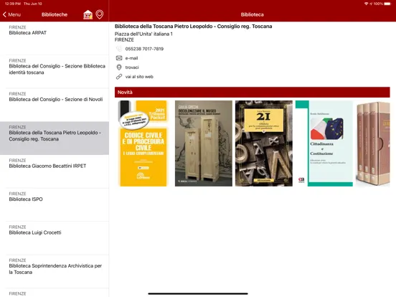The image size is (396, 297).
Task: Go back using the Menu chevron
Action: [11, 14]
